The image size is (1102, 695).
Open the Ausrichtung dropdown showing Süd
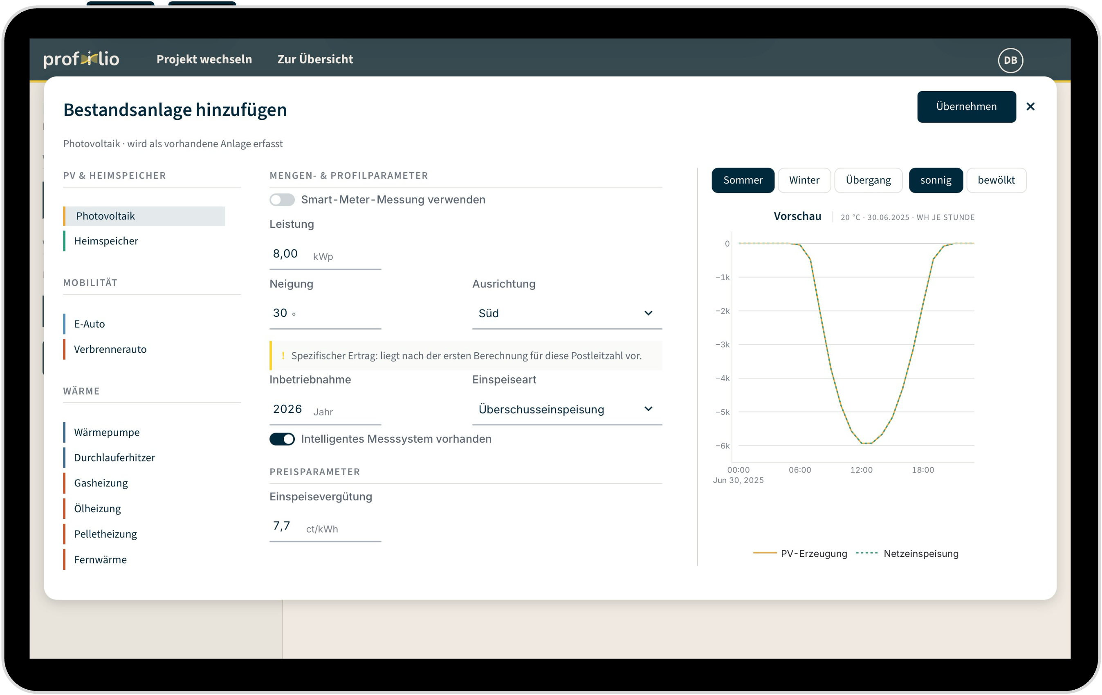(x=567, y=314)
